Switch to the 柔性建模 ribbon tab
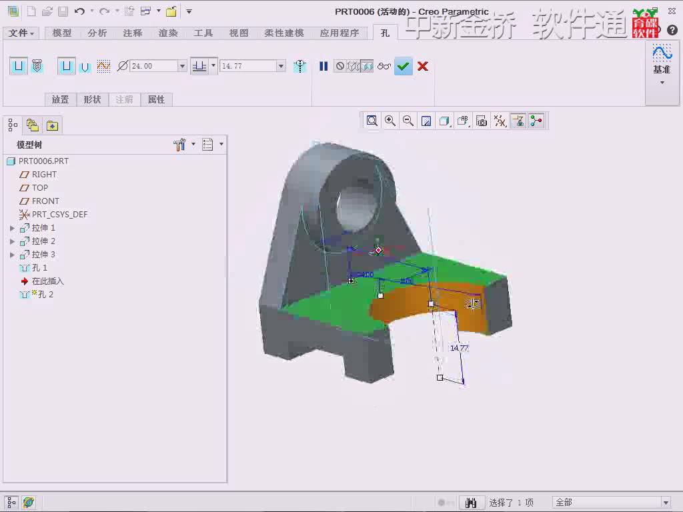Screen dimensions: 683x512 (x=284, y=33)
